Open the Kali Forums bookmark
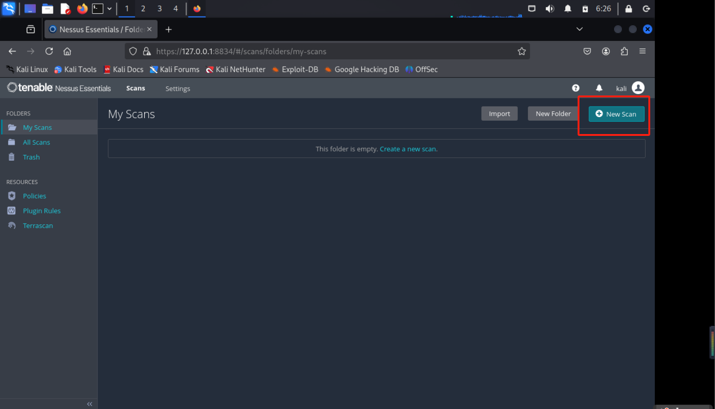 (175, 69)
